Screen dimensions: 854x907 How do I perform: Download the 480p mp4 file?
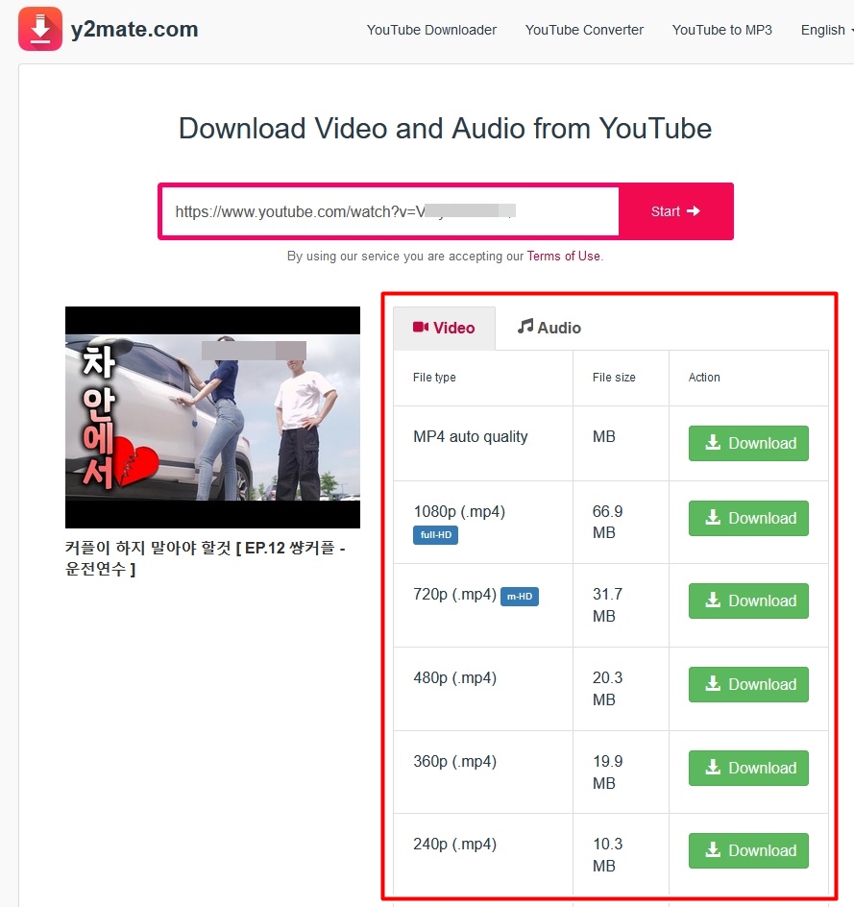748,684
